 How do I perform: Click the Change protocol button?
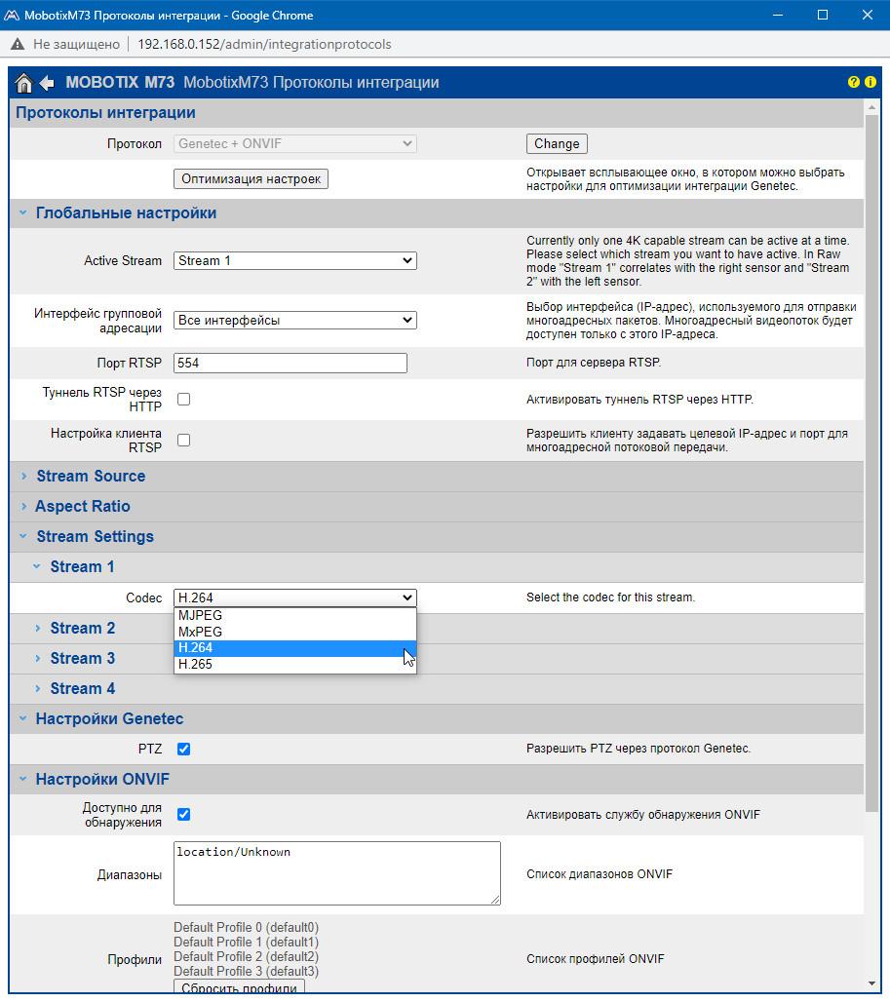[x=557, y=144]
